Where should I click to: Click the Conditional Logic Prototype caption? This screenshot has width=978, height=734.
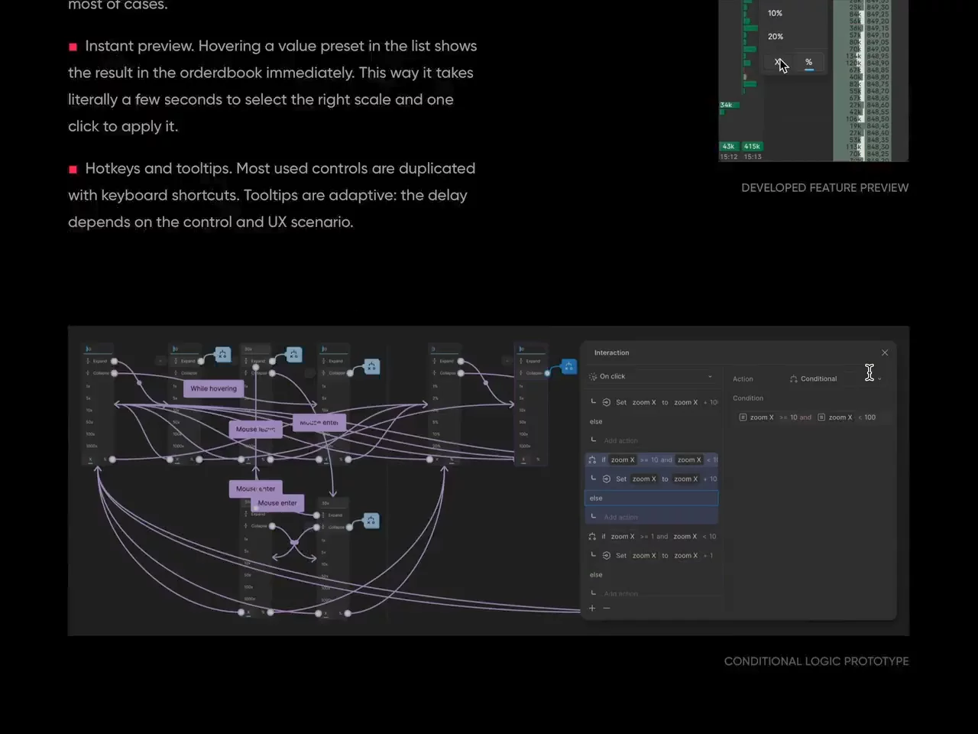point(817,661)
